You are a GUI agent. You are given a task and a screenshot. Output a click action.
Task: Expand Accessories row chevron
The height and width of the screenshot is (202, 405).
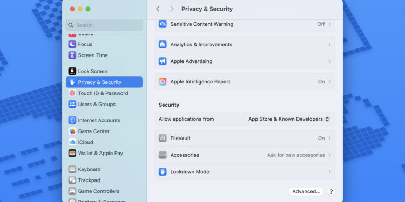(329, 155)
